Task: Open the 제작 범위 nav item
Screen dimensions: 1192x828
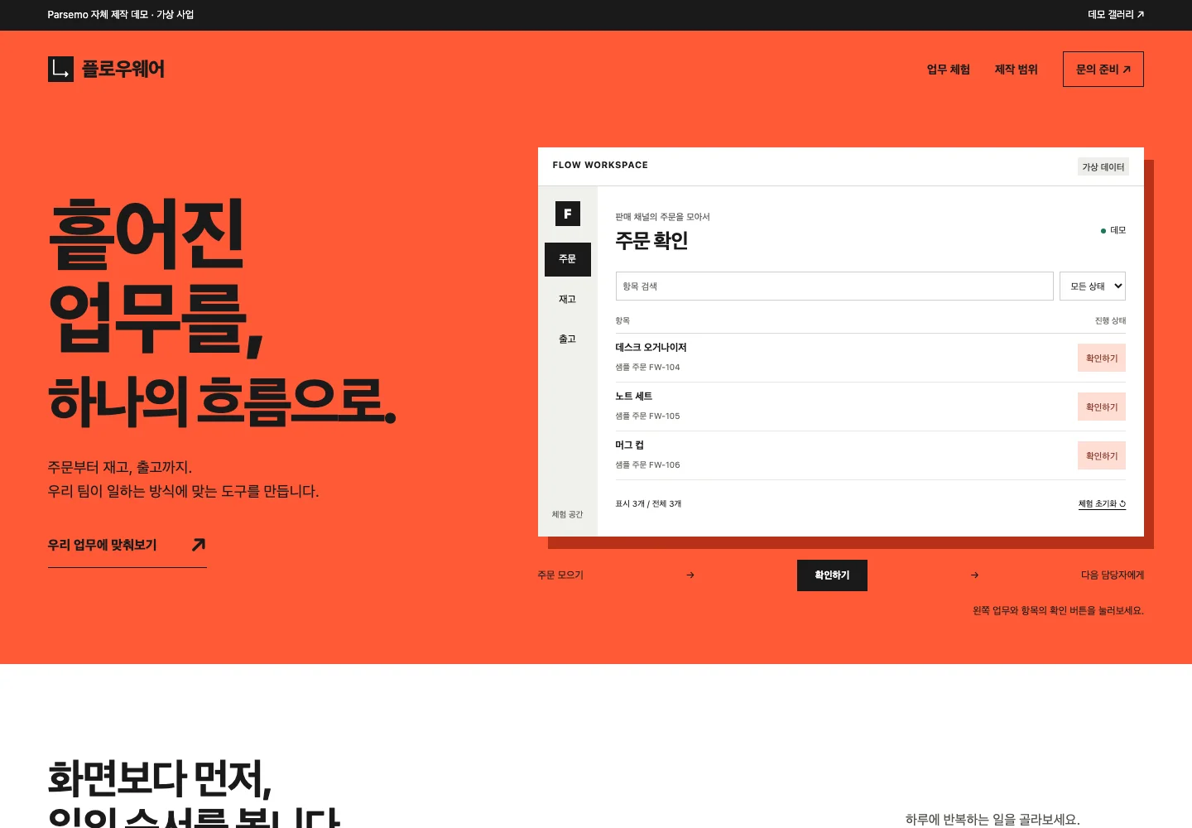Action: [x=1017, y=70]
